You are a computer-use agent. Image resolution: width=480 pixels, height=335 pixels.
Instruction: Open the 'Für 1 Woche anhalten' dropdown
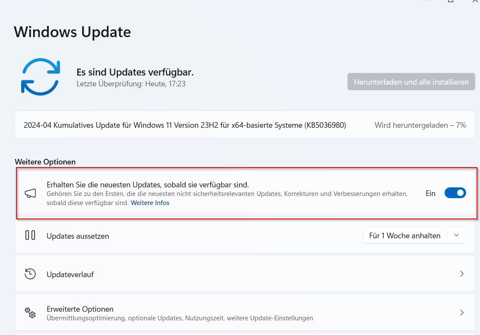[x=404, y=236]
